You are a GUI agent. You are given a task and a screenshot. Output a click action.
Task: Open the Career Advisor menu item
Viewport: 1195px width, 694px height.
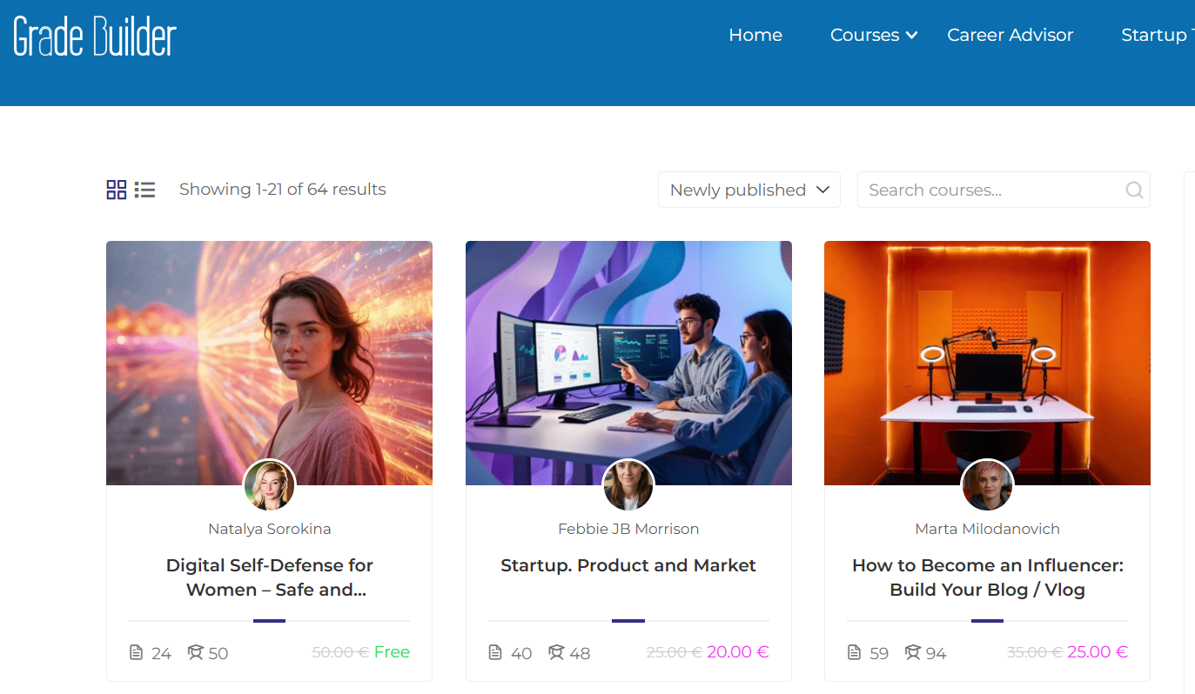pyautogui.click(x=1010, y=35)
